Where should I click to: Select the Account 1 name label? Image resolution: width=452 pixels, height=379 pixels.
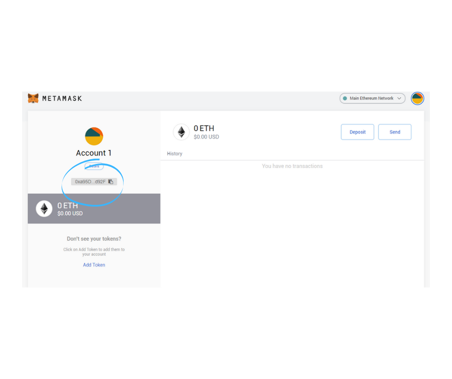tap(94, 153)
